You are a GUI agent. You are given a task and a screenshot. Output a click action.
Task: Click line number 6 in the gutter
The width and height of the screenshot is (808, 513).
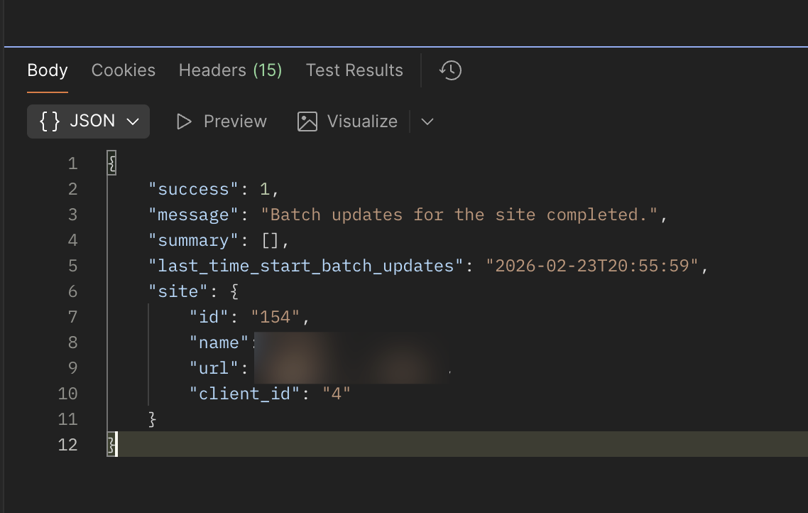tap(72, 291)
